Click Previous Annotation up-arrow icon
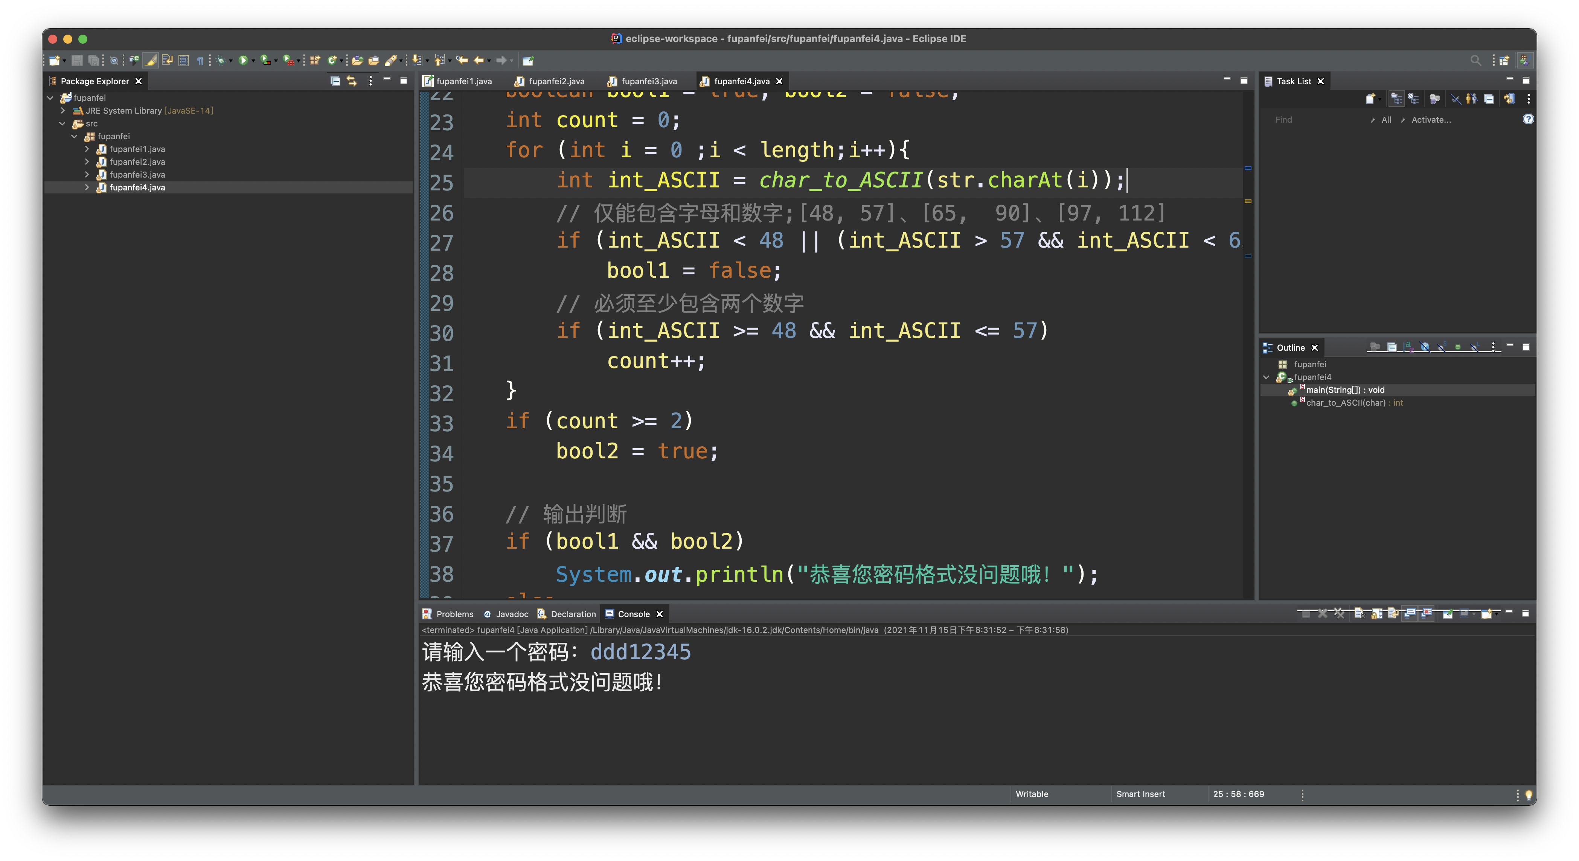This screenshot has height=861, width=1579. [439, 60]
